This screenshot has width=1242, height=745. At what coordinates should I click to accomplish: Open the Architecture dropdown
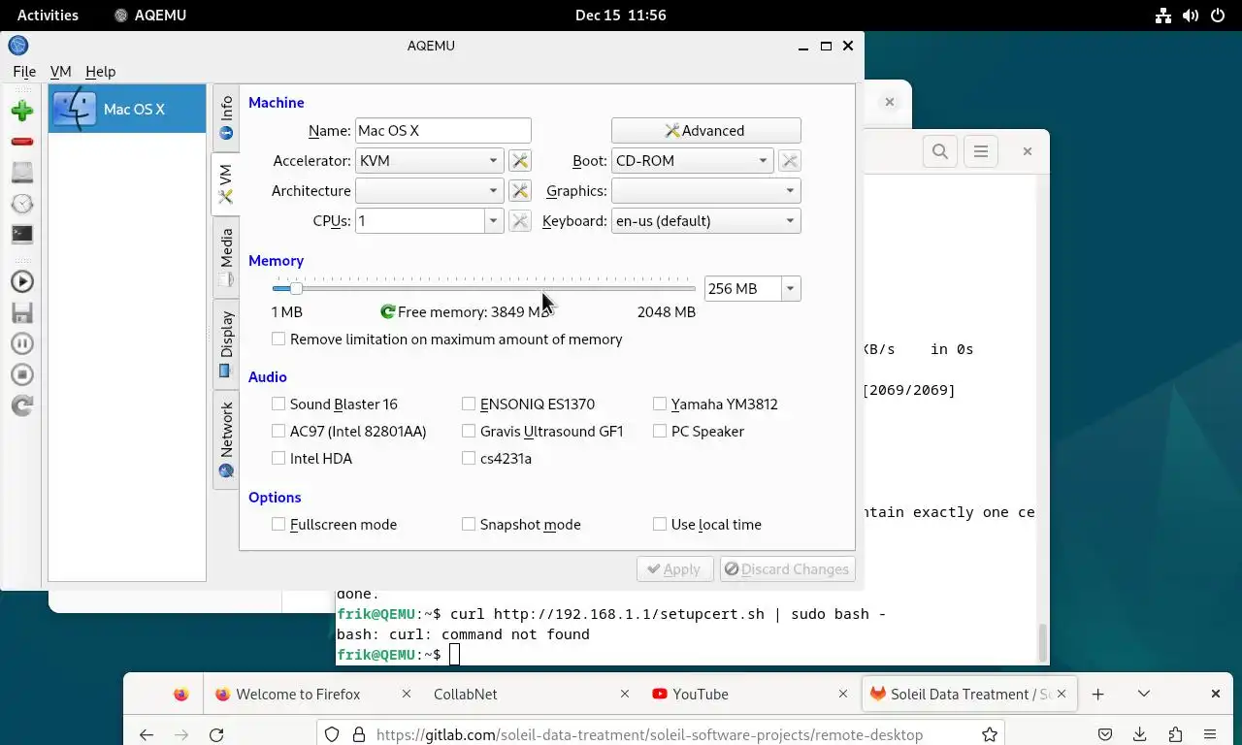[429, 191]
